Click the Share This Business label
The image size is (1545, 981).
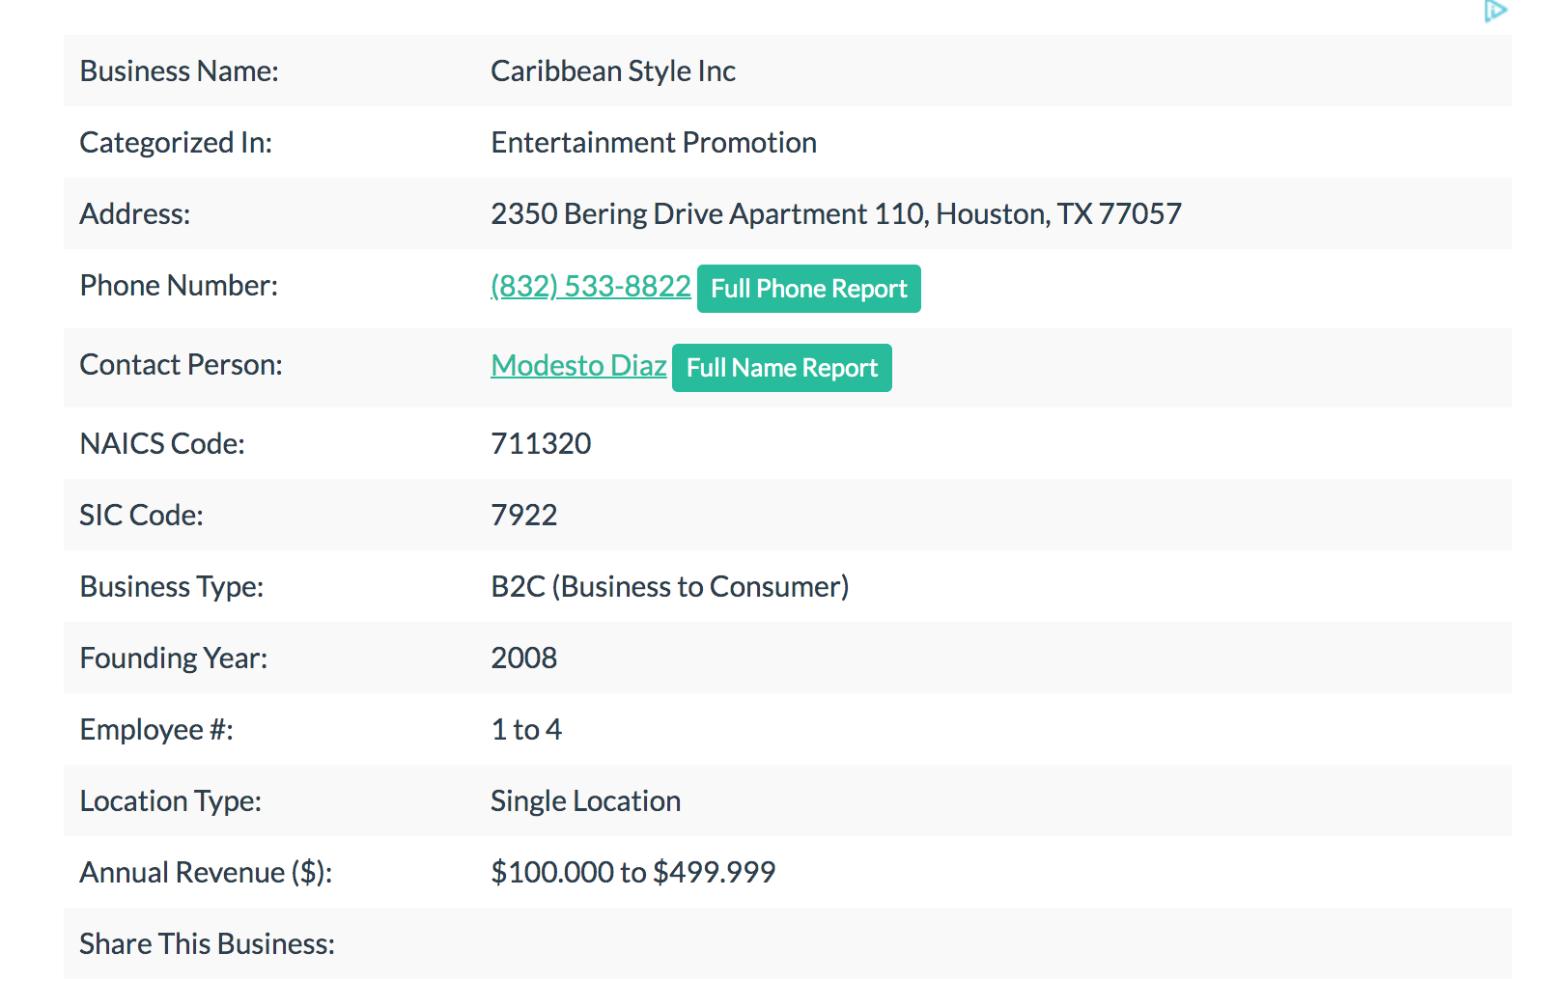coord(207,944)
